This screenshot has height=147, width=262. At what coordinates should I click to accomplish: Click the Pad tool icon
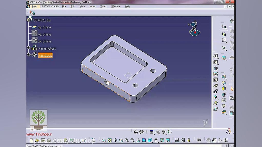pos(216,56)
